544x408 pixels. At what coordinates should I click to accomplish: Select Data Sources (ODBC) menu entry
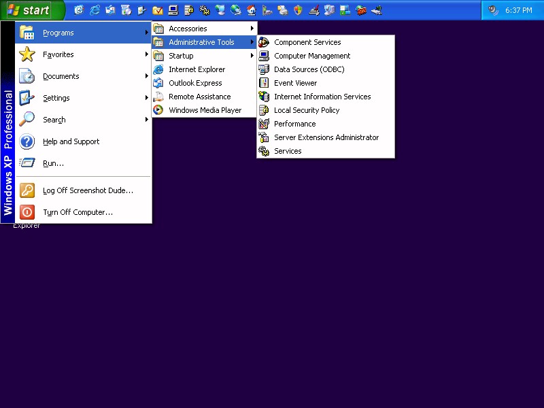point(309,69)
